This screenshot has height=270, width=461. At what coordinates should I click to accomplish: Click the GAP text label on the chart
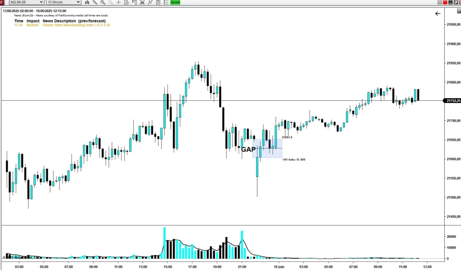[248, 149]
